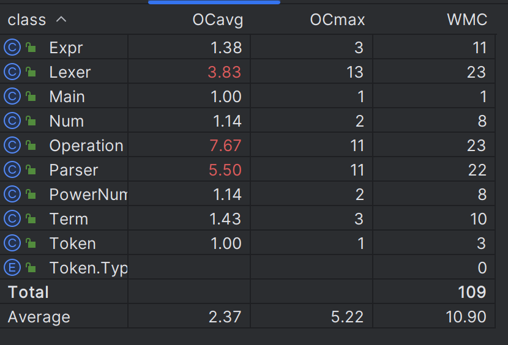This screenshot has height=345, width=508.
Task: Click green public lock icon beside Operation
Action: pyautogui.click(x=31, y=145)
